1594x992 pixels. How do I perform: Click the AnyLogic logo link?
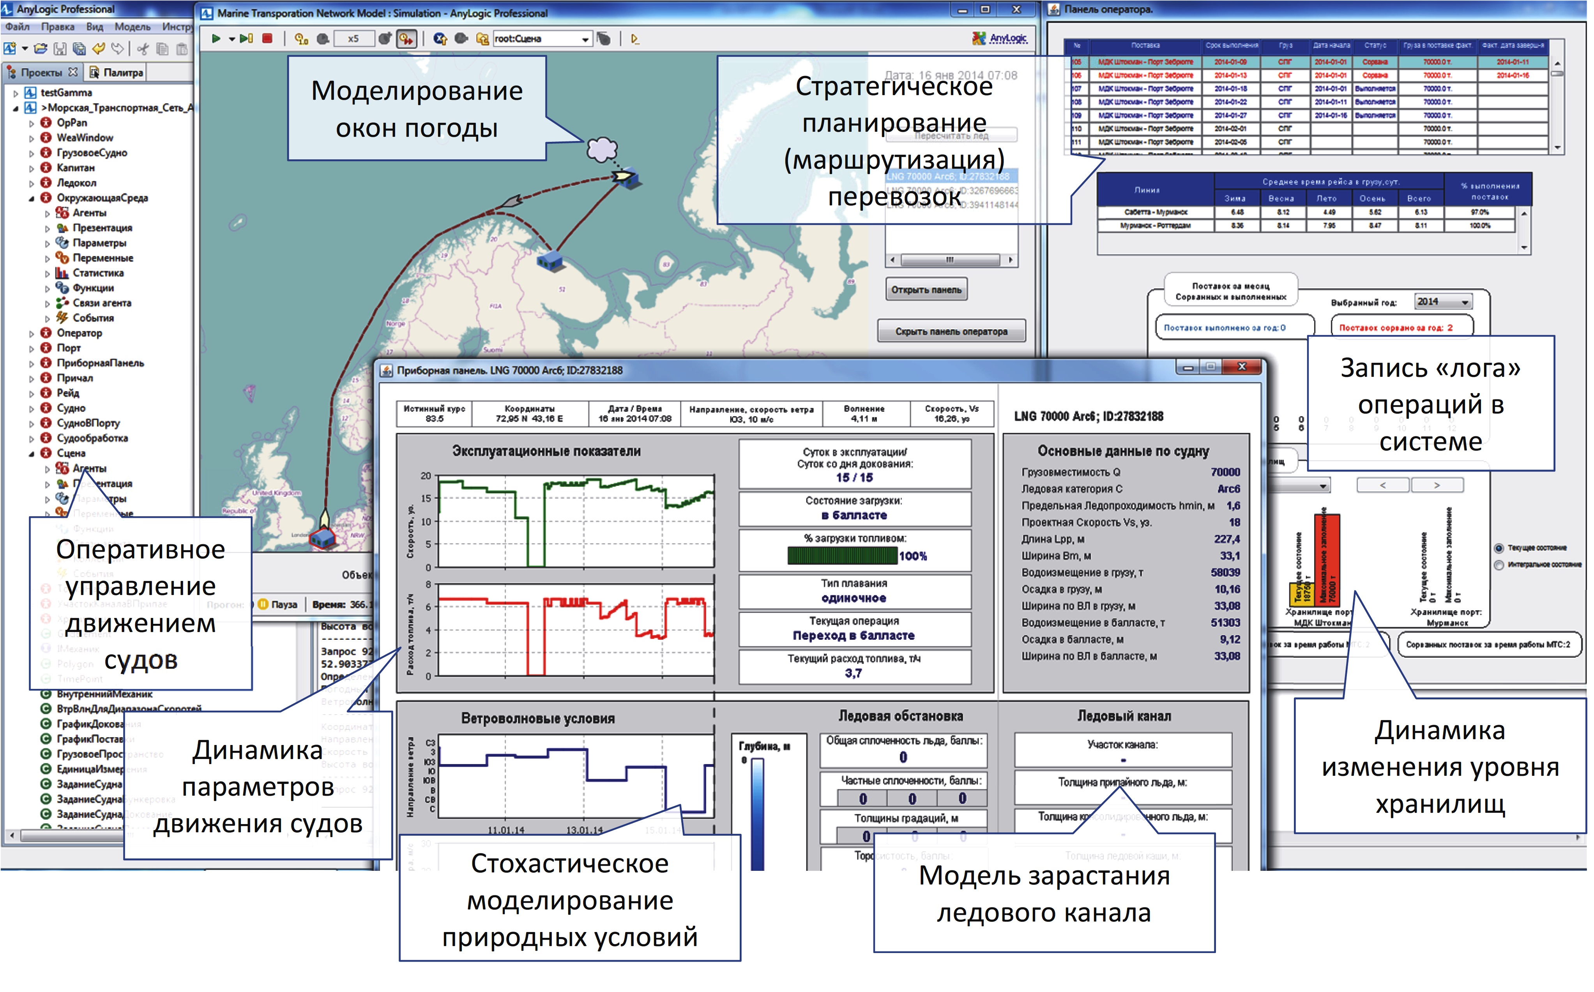[1000, 39]
